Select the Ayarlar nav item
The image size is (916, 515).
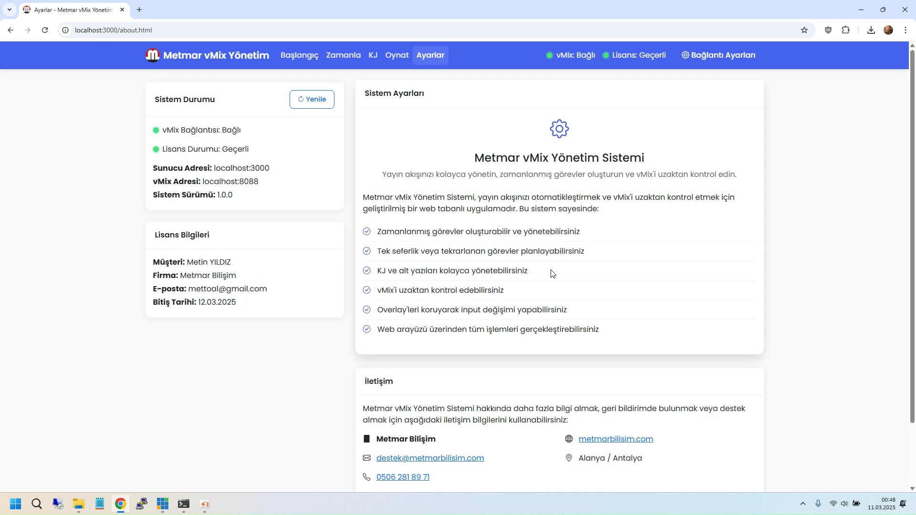(x=430, y=55)
